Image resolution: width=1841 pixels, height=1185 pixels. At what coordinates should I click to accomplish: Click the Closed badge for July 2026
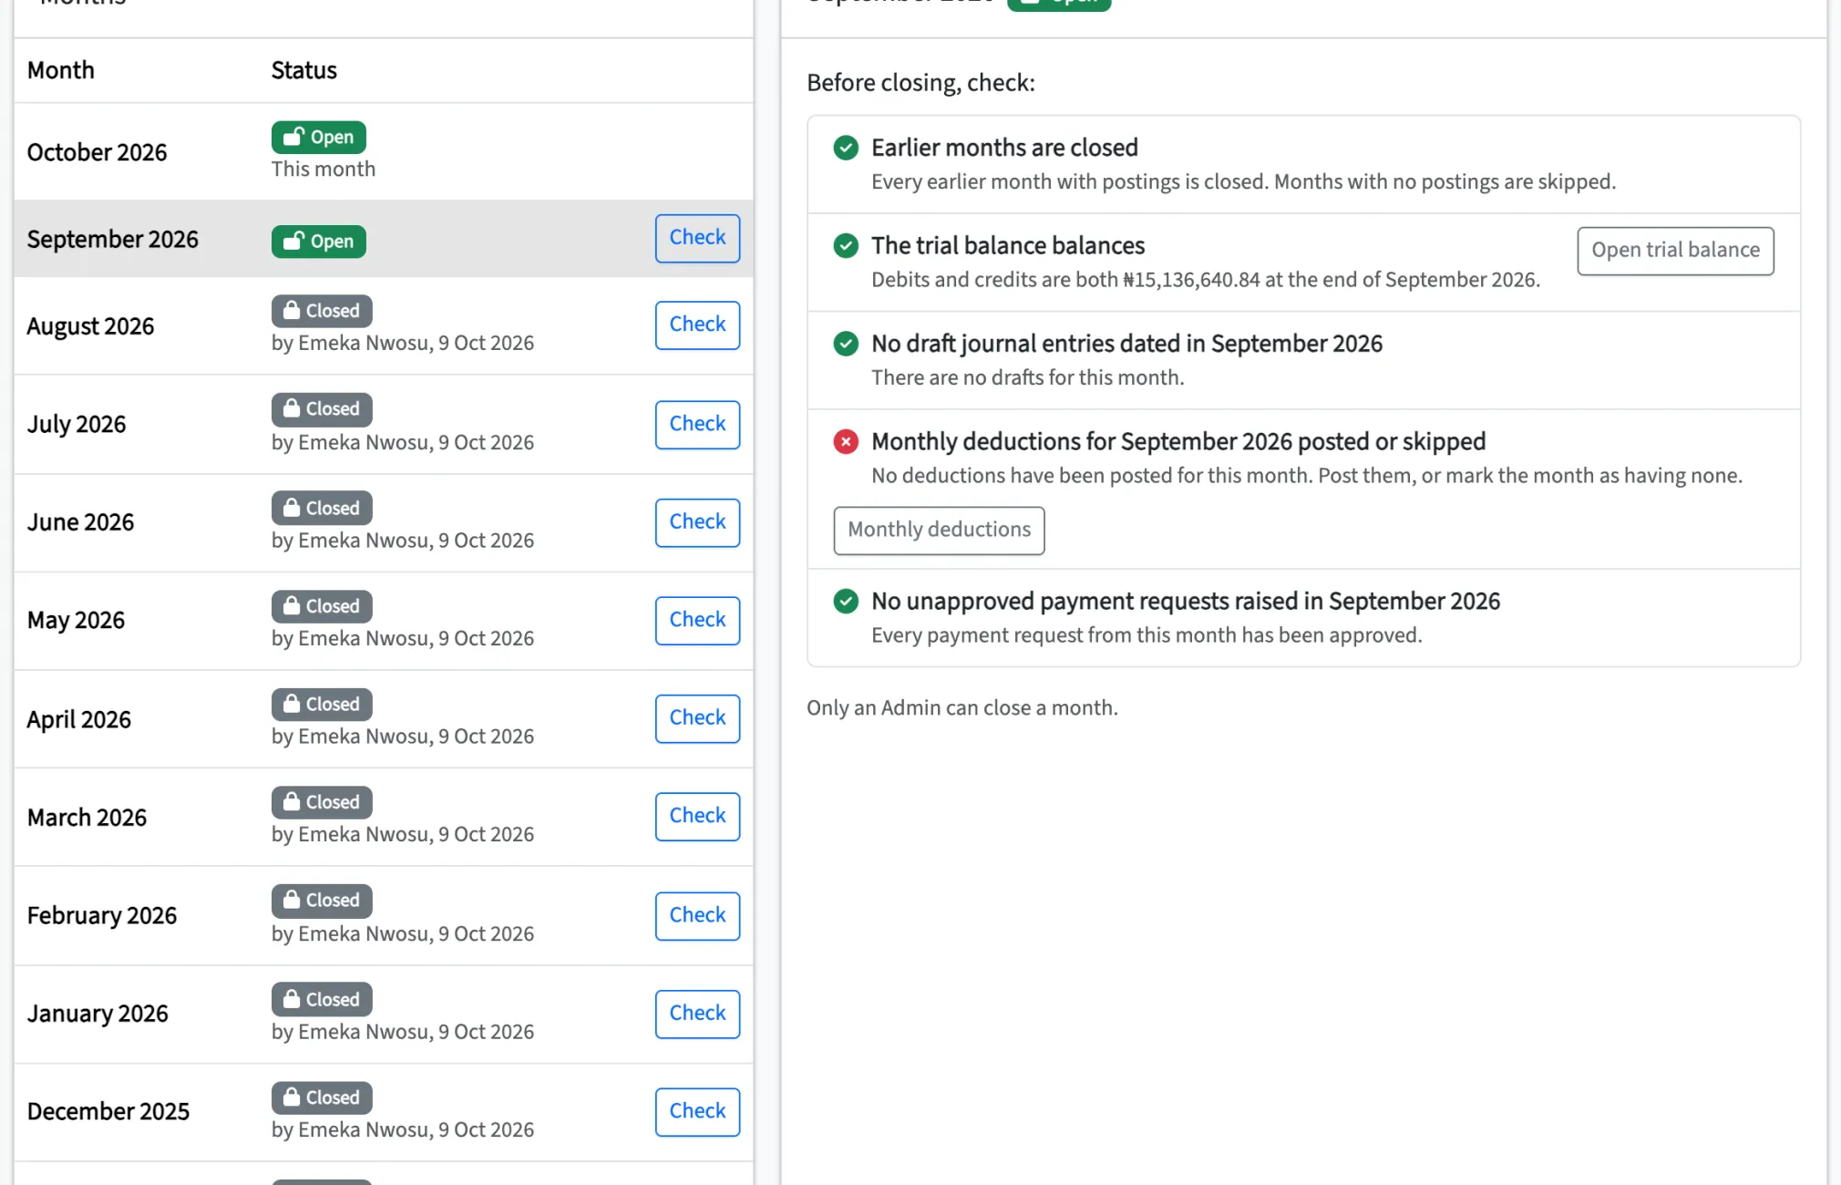(322, 408)
